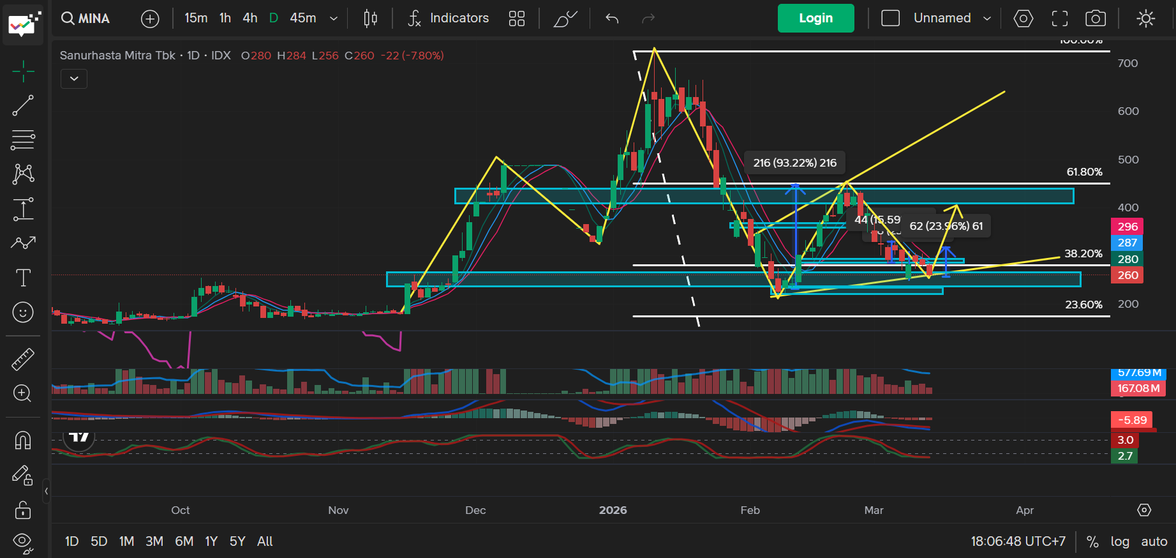
Task: Switch to the 4h timeframe
Action: (x=250, y=19)
